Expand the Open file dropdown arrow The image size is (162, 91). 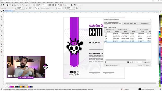[x=5, y=5]
